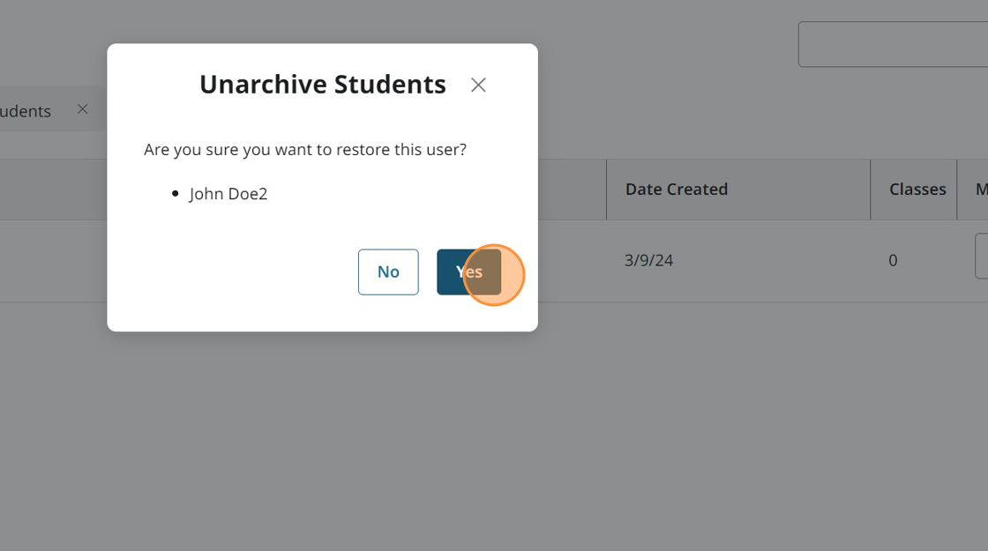Close the Unarchive Students dialog
The image size is (988, 551).
(478, 85)
